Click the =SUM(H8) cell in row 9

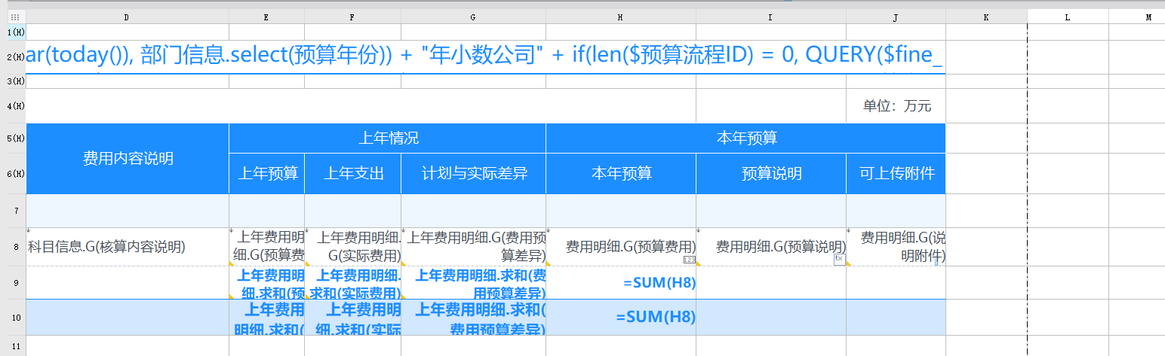[x=621, y=282]
